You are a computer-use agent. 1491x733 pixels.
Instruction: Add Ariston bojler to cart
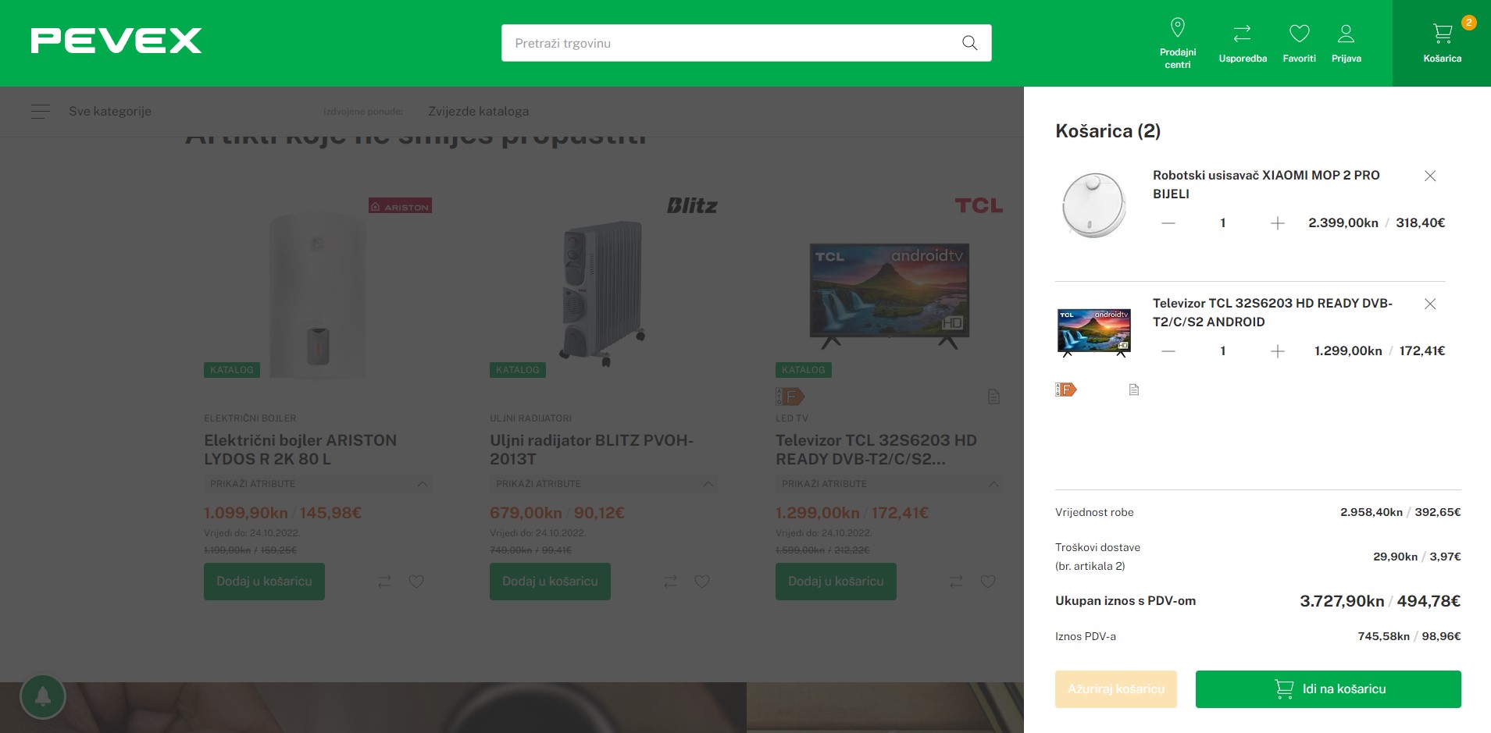[x=264, y=582]
